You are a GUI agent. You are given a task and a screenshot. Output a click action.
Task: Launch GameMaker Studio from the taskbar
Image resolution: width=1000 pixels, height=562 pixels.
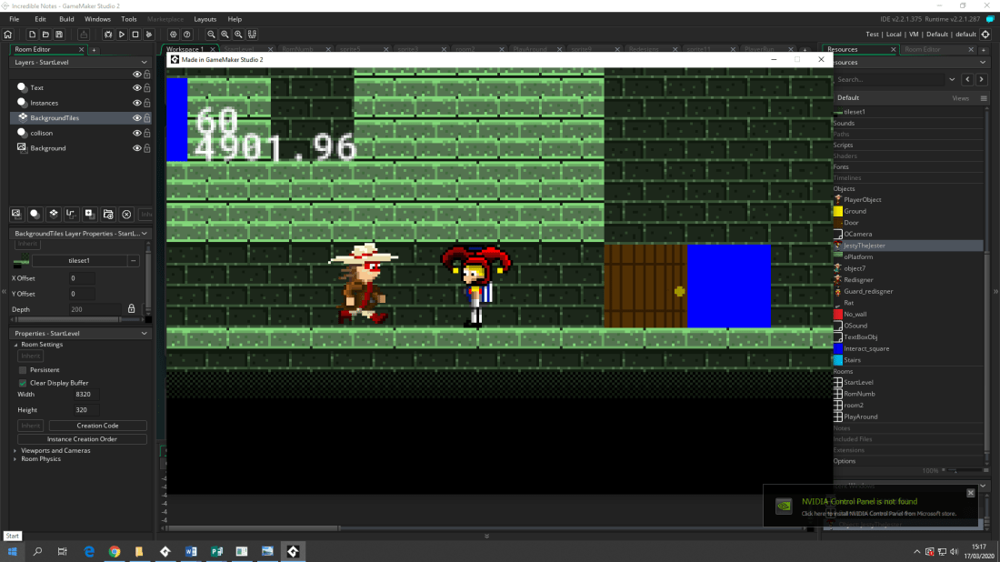point(292,551)
